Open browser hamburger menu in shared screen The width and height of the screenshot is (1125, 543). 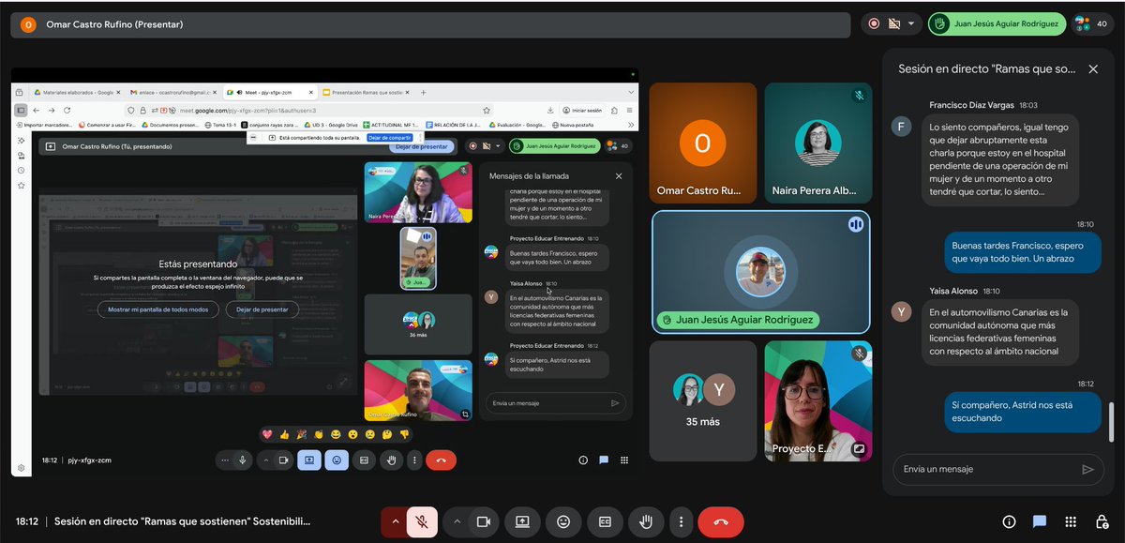point(630,110)
